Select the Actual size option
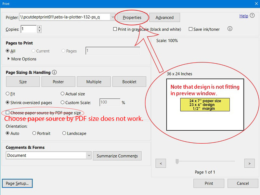Screen dimensions: 260x195 (62, 94)
